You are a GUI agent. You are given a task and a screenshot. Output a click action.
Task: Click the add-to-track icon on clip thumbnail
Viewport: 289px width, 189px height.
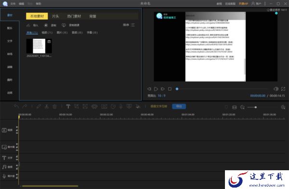point(49,41)
